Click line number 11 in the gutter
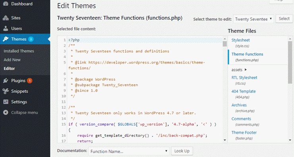 (x=64, y=102)
